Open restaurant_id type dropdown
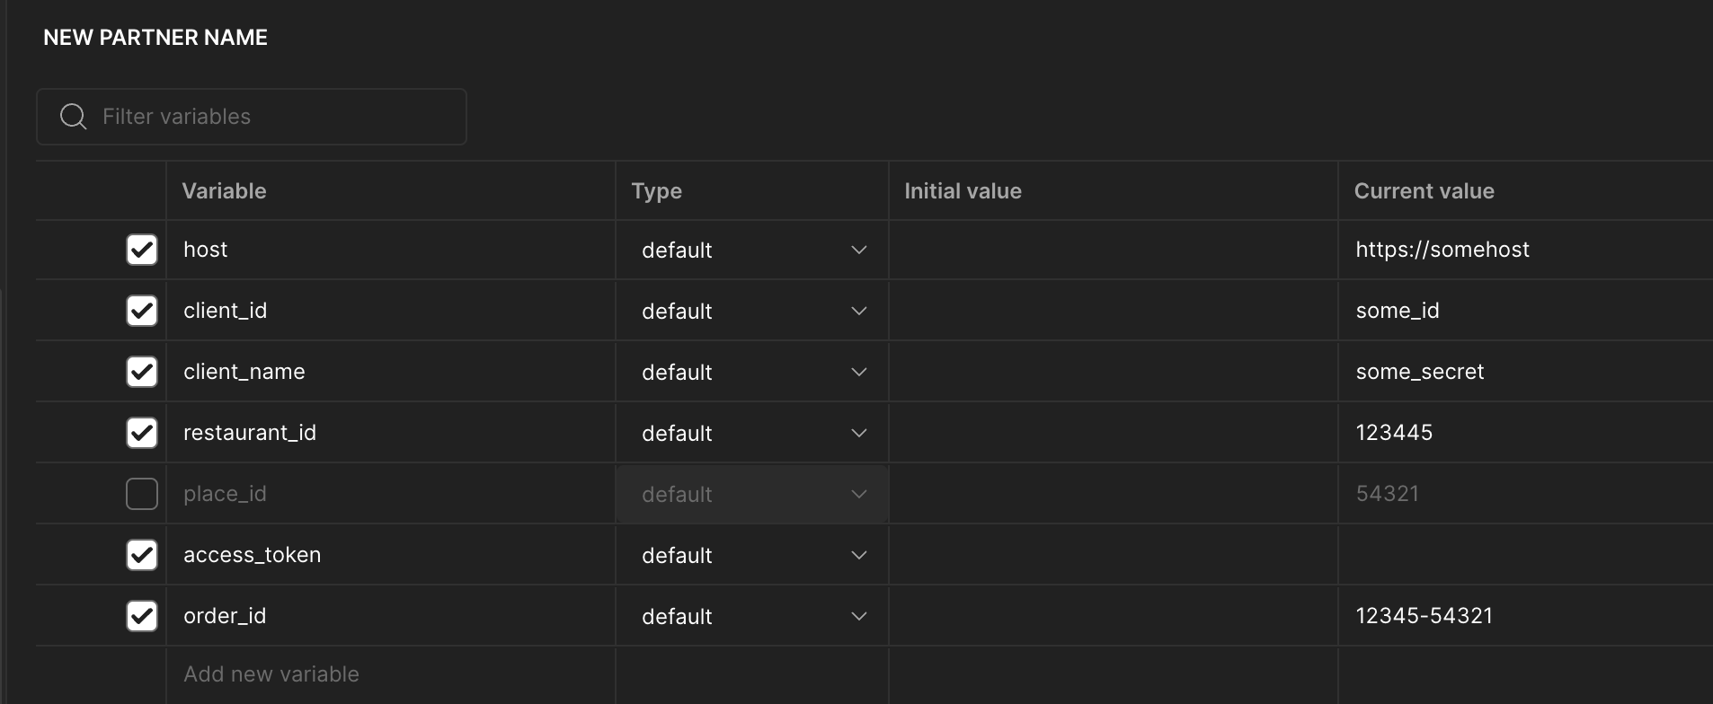The image size is (1713, 704). tap(752, 433)
